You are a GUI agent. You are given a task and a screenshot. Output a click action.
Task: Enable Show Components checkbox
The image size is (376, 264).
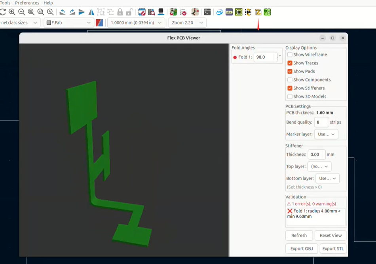click(x=290, y=80)
